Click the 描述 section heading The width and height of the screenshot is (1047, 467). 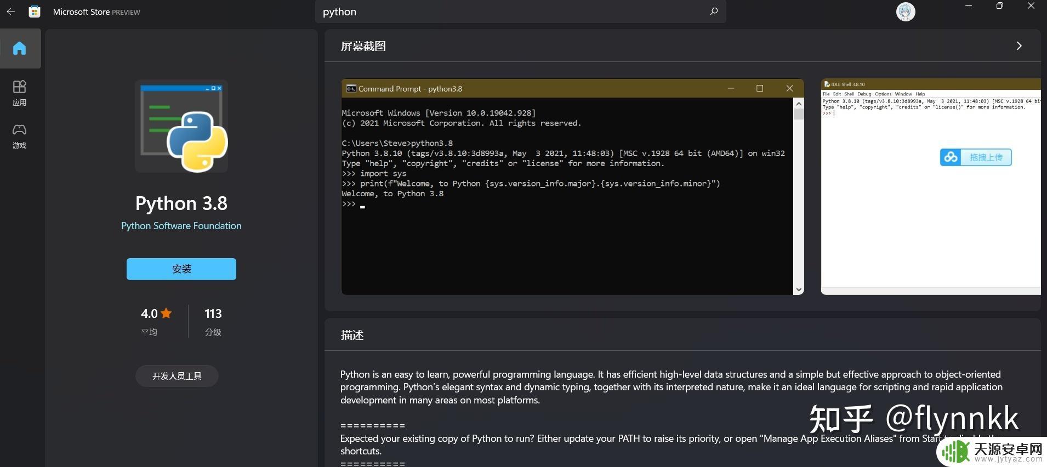tap(352, 335)
